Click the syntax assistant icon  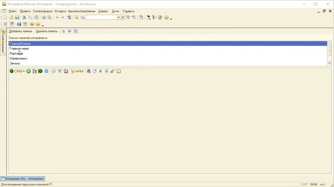(148, 18)
